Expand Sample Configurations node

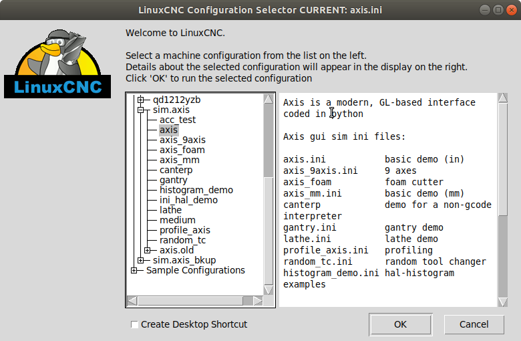point(134,270)
